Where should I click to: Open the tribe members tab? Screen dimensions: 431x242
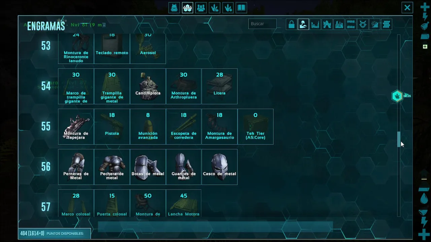click(x=201, y=8)
